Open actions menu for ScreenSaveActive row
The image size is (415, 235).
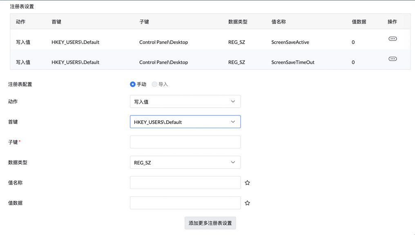(393, 39)
